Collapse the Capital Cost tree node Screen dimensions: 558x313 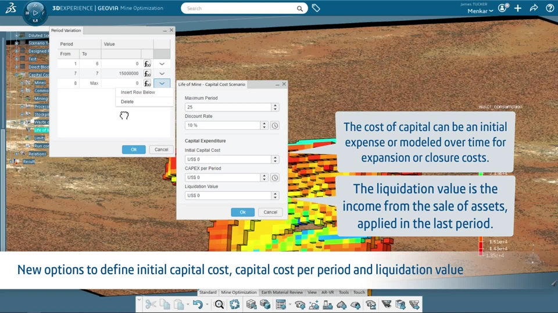[16, 75]
